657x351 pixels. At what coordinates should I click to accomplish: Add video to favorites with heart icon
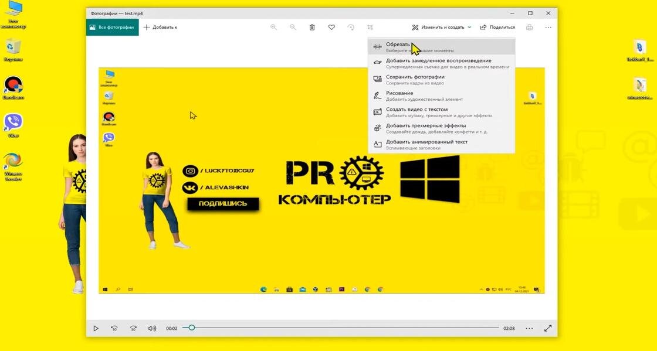pyautogui.click(x=331, y=27)
